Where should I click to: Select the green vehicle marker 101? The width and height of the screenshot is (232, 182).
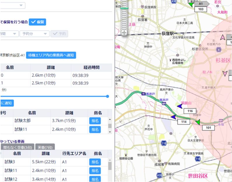[x=198, y=122]
